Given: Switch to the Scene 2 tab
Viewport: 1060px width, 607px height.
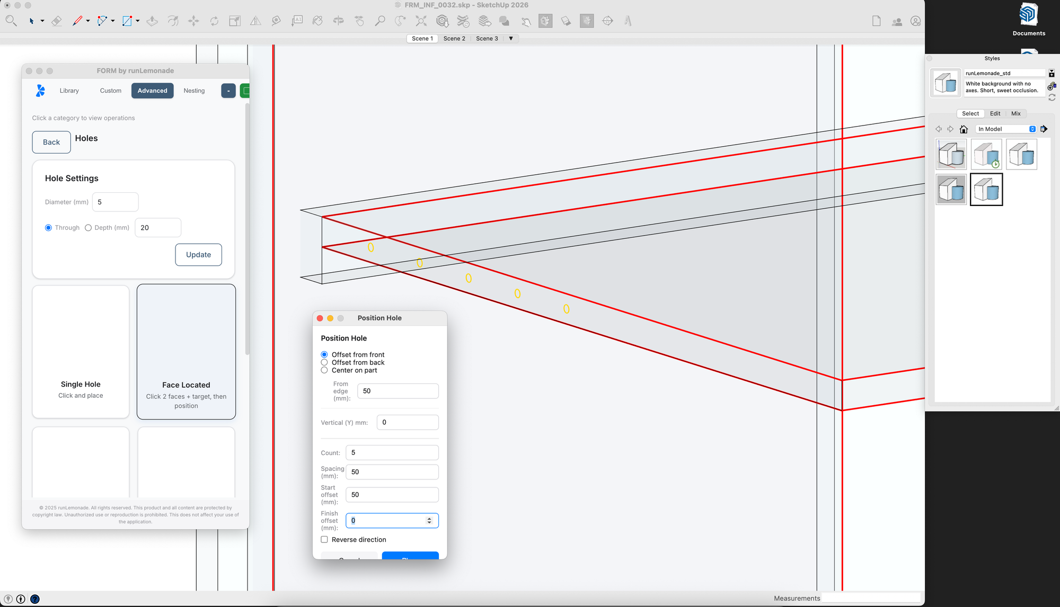Looking at the screenshot, I should click(454, 39).
